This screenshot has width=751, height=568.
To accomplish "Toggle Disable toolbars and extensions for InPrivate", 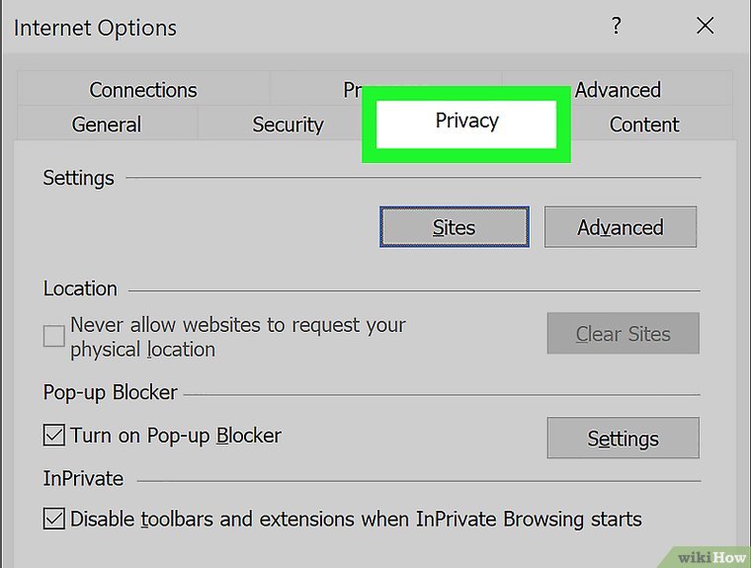I will [54, 519].
